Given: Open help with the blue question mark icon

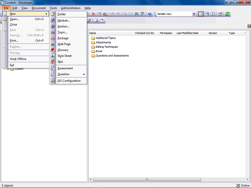Looking at the screenshot, I should pyautogui.click(x=150, y=14).
